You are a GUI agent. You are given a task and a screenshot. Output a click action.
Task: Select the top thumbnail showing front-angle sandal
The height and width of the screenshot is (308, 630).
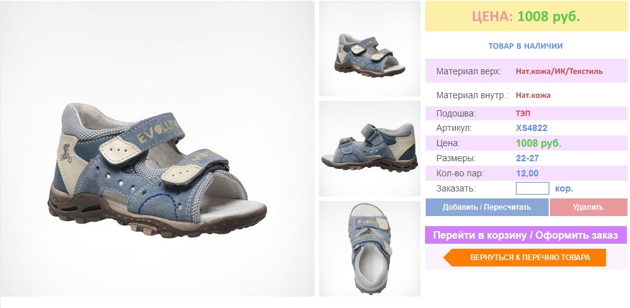[x=370, y=48]
